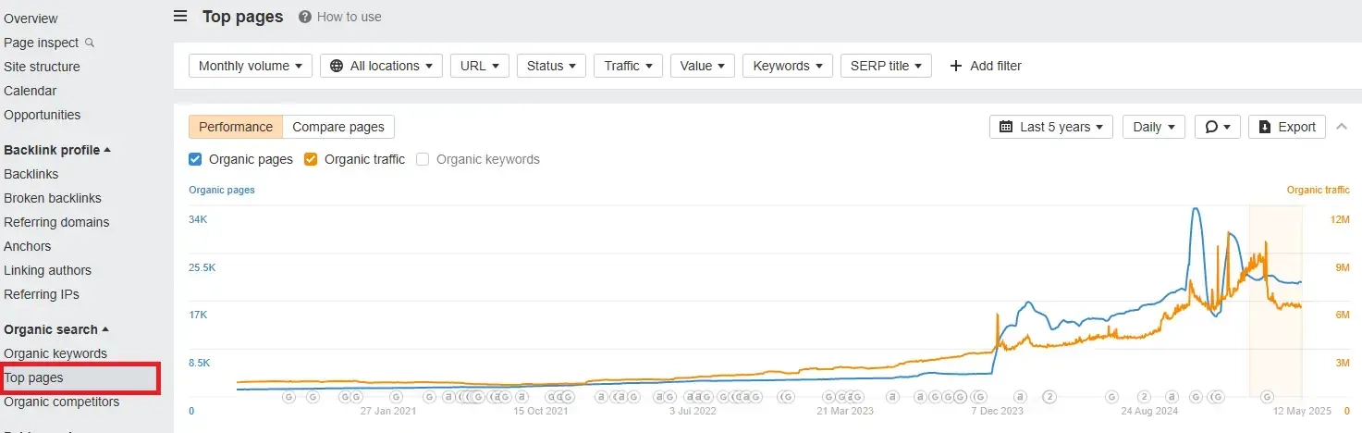Collapse the chart with the up chevron
The width and height of the screenshot is (1362, 433).
coord(1343,127)
